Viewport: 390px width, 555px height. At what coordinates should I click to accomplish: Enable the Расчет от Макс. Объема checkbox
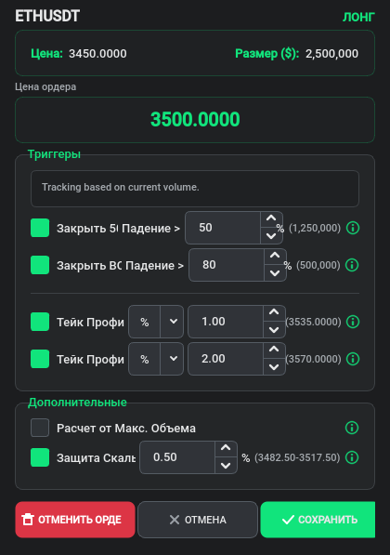[x=40, y=428]
